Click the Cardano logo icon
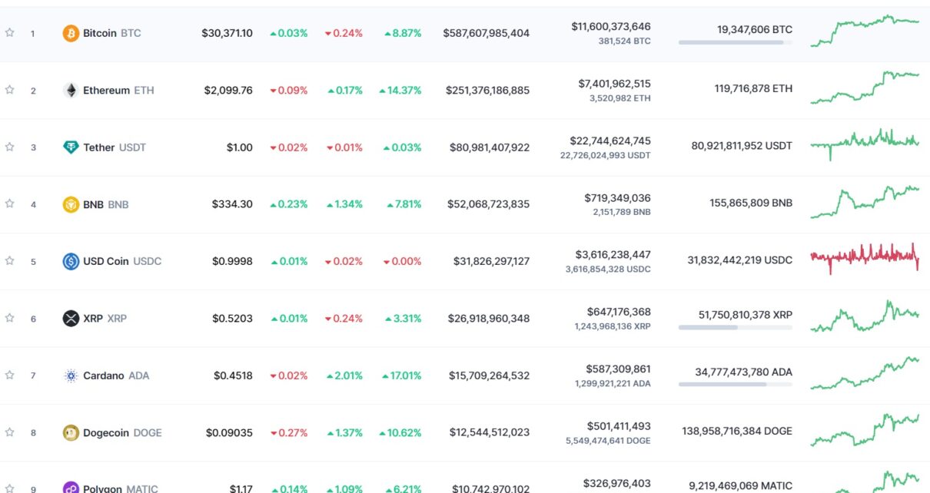 [71, 376]
